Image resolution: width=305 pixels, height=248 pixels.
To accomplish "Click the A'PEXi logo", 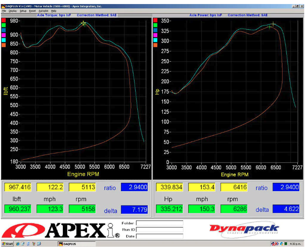I will 61,230.
